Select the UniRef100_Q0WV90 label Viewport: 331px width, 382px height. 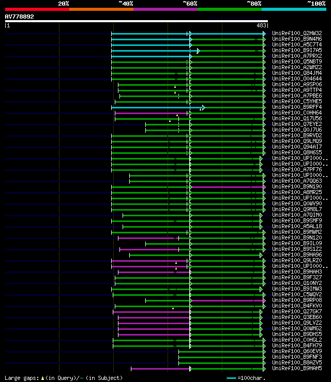[297, 204]
